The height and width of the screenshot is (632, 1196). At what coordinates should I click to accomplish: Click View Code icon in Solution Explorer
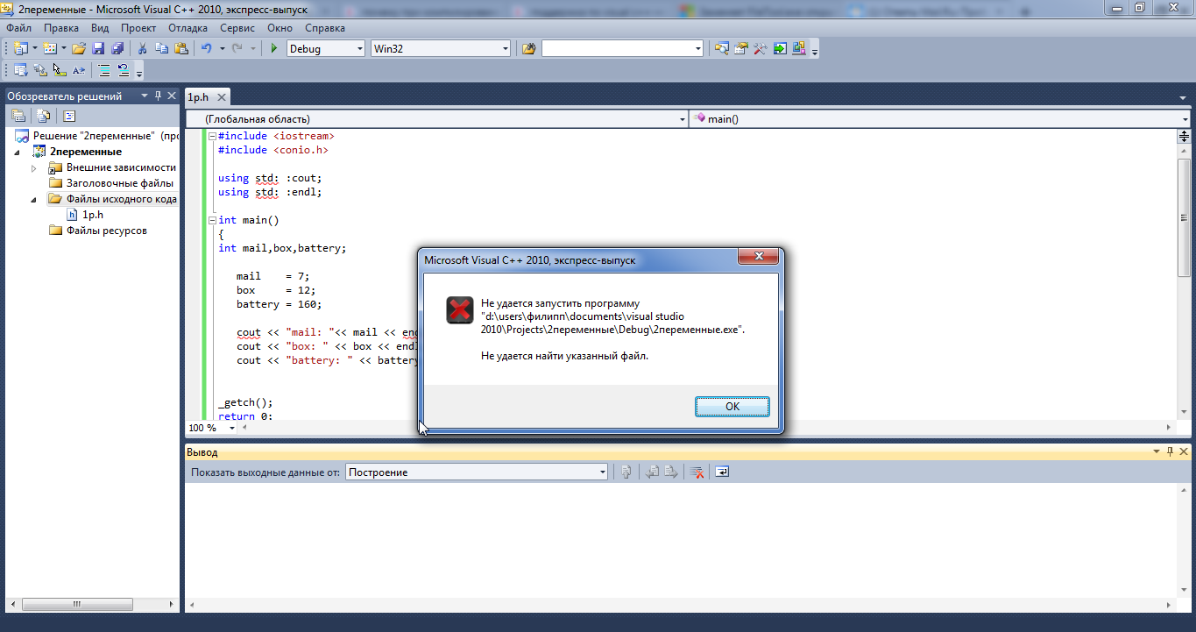pyautogui.click(x=68, y=116)
